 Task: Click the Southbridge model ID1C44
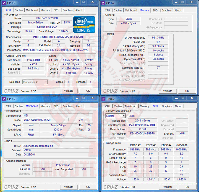pos(58,130)
